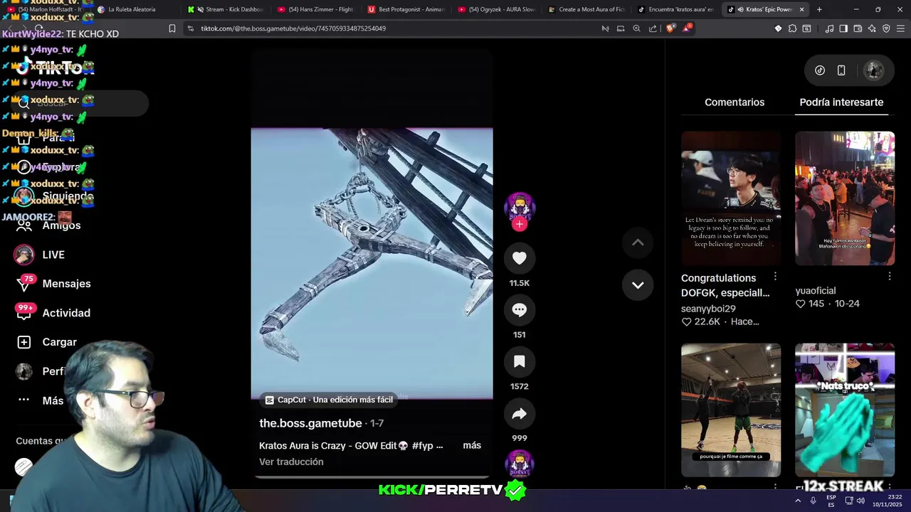
Task: Switch to the Podría interesarte tab
Action: click(841, 102)
